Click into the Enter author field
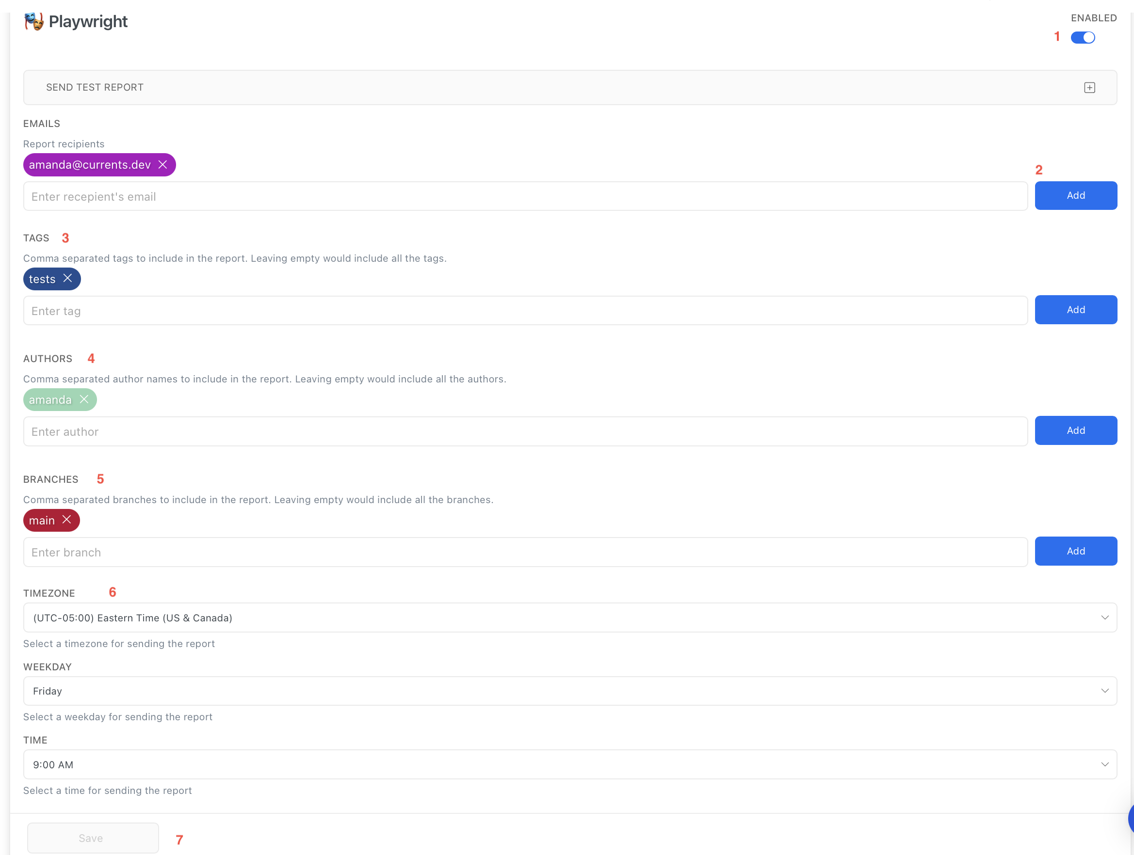The width and height of the screenshot is (1134, 855). pyautogui.click(x=525, y=431)
